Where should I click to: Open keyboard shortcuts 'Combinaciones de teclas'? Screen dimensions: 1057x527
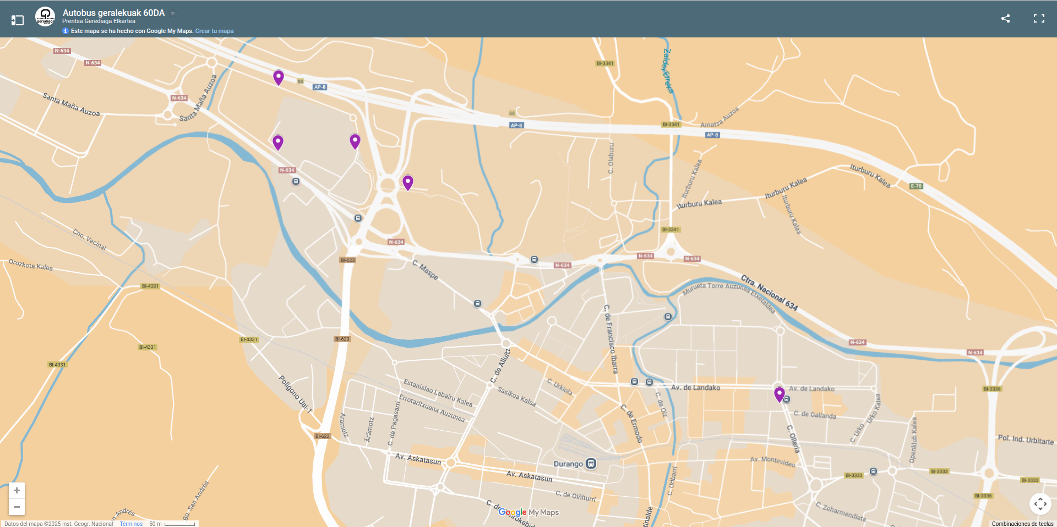click(1022, 524)
